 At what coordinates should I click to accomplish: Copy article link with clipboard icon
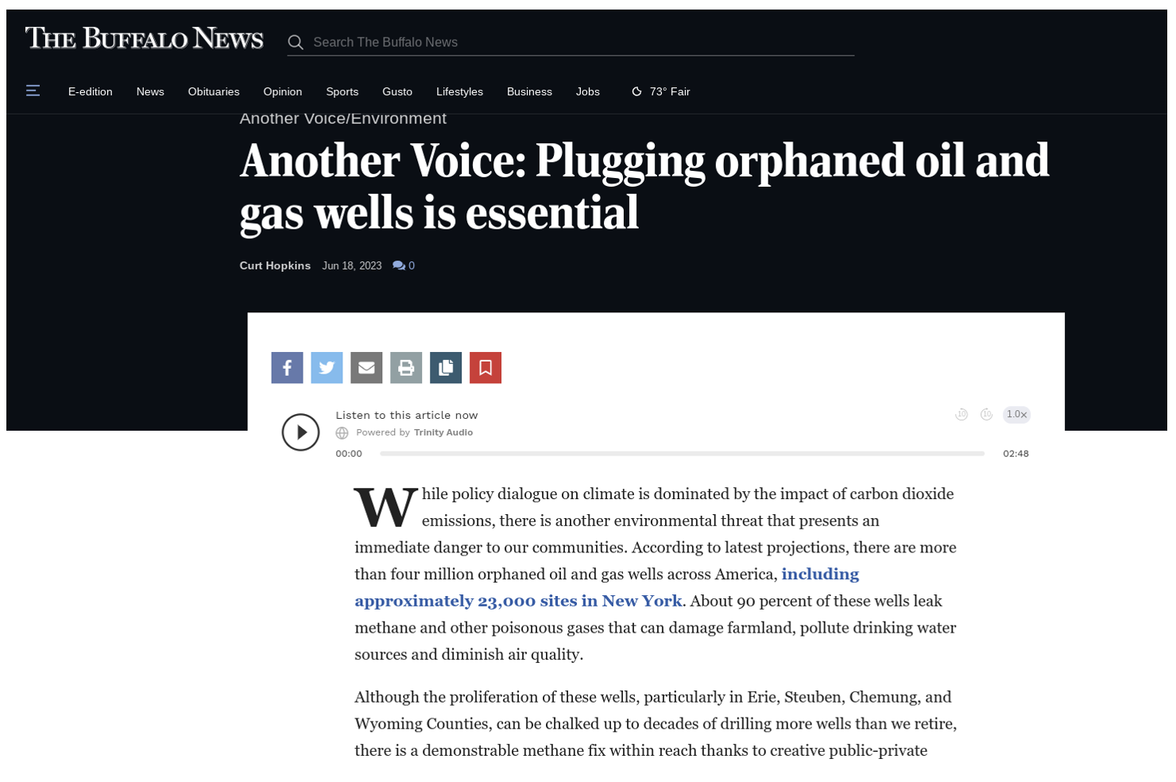[446, 368]
